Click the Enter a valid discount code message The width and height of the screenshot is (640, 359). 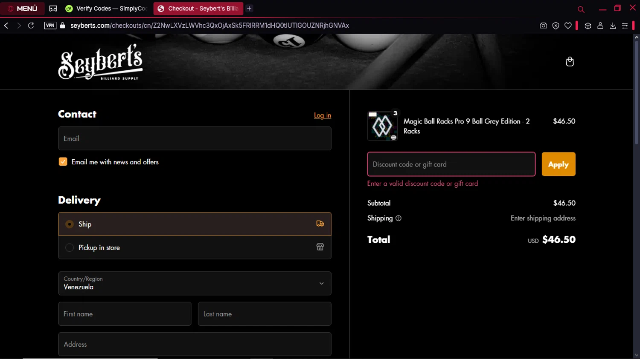(422, 184)
